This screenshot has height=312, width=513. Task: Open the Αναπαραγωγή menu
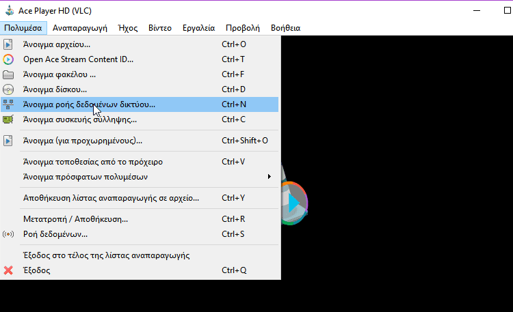click(x=80, y=28)
